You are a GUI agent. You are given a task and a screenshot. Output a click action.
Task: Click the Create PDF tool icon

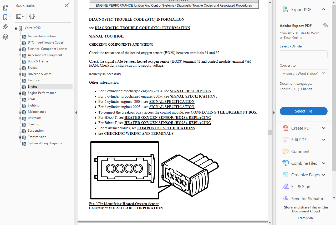285,128
